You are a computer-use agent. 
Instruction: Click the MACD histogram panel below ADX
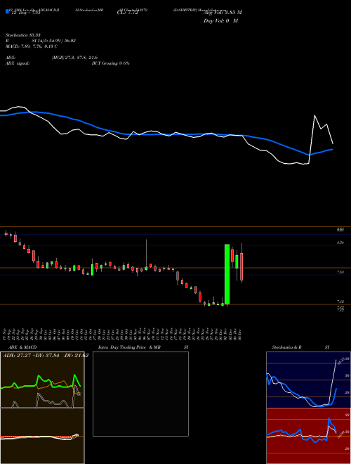click(42, 436)
